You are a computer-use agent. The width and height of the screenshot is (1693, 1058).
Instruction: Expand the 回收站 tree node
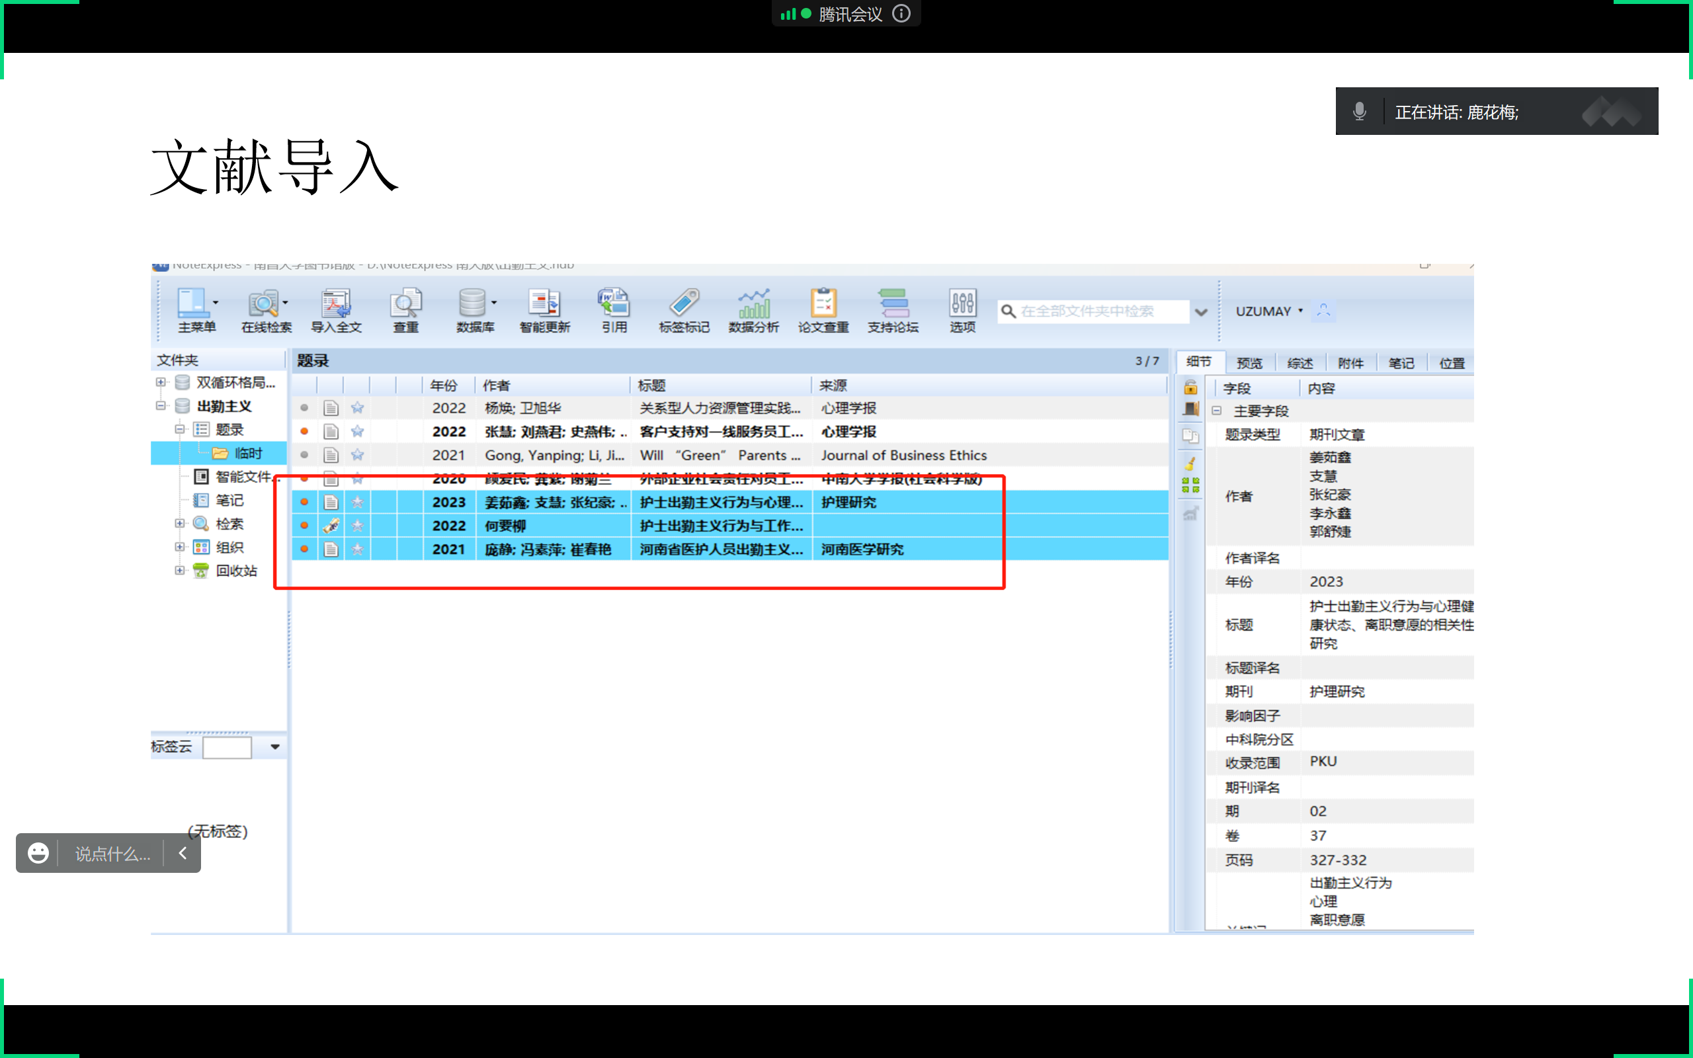(180, 570)
